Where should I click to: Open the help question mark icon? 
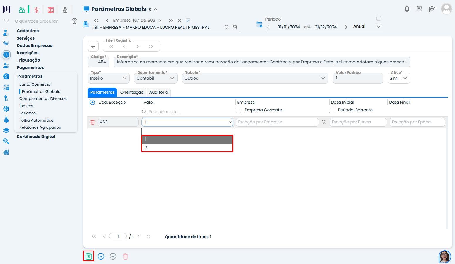point(75,21)
